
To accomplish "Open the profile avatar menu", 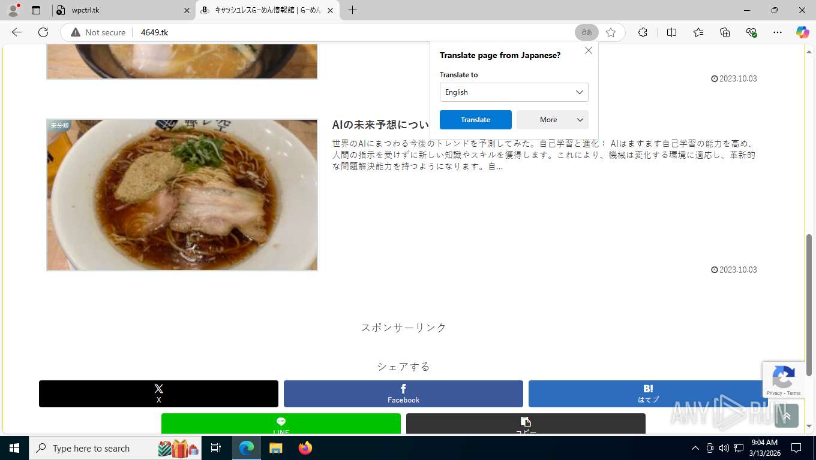I will pos(13,10).
